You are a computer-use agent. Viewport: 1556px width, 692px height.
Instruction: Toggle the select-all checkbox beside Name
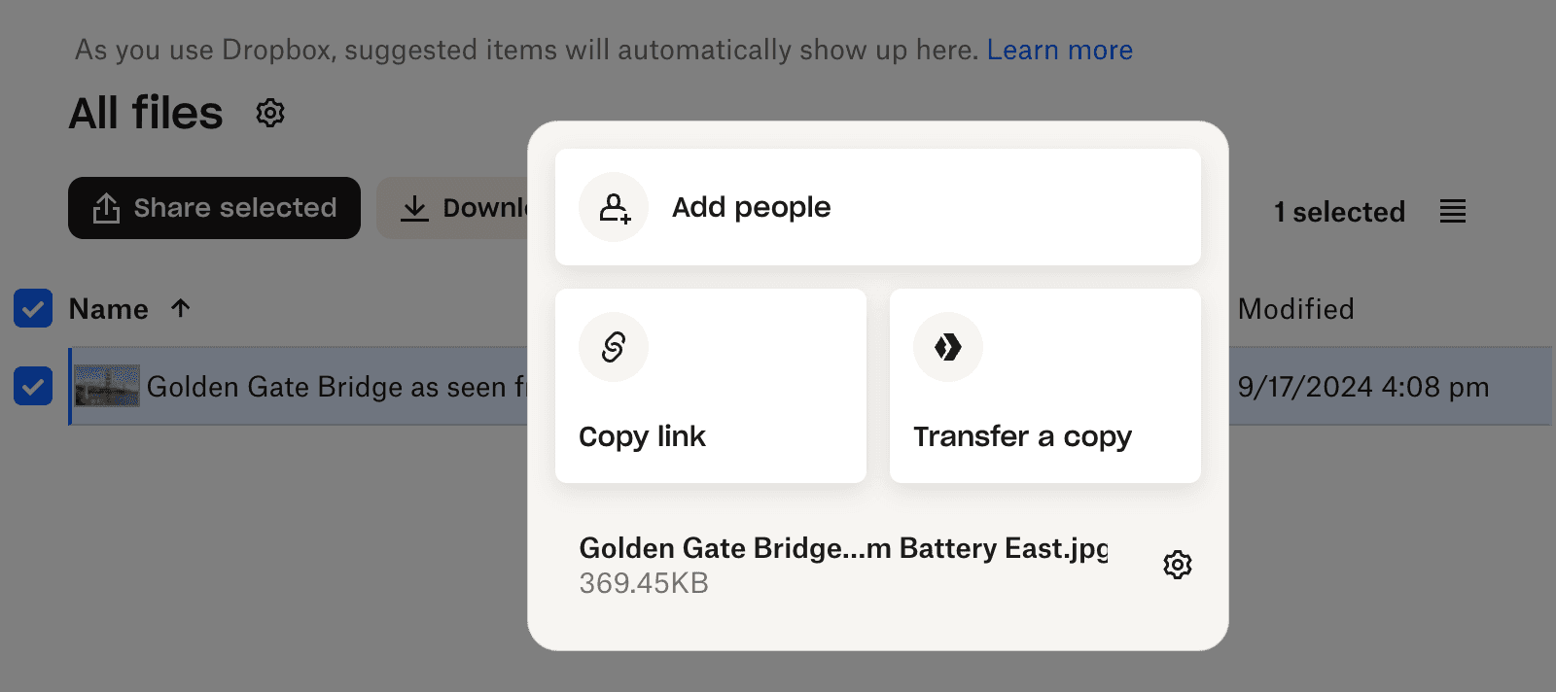coord(33,309)
